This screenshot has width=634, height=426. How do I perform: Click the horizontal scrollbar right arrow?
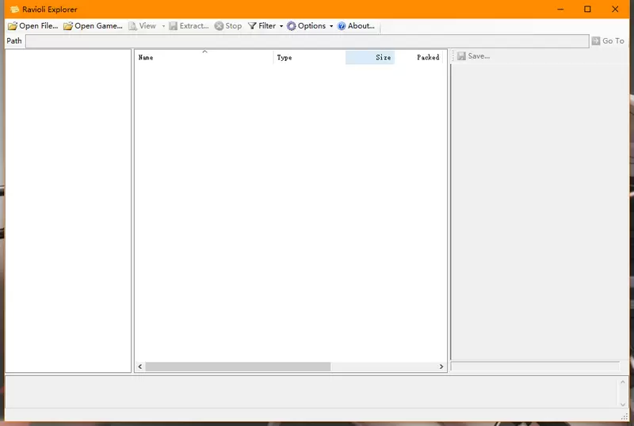441,367
